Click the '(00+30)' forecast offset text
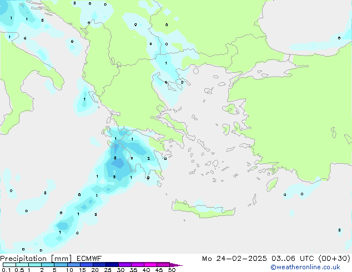This screenshot has width=352, height=272. 334,259
